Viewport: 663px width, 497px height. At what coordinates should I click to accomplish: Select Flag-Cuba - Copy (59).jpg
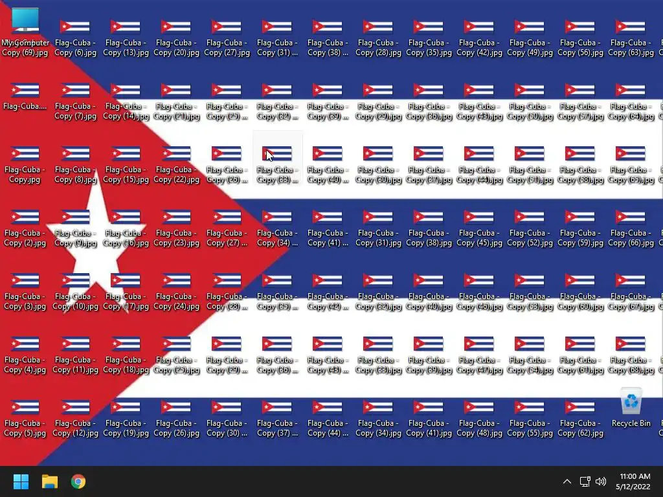580,228
